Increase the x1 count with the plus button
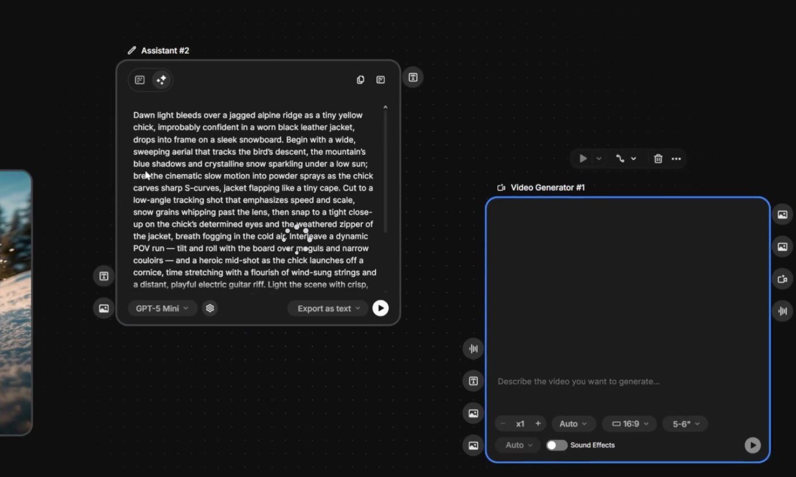Image resolution: width=796 pixels, height=477 pixels. point(538,424)
